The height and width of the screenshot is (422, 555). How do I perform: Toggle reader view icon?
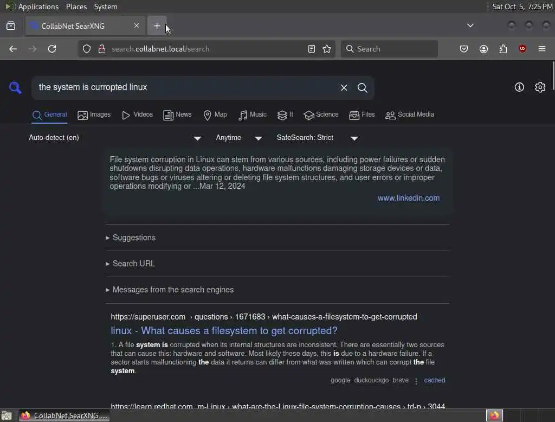coord(312,49)
